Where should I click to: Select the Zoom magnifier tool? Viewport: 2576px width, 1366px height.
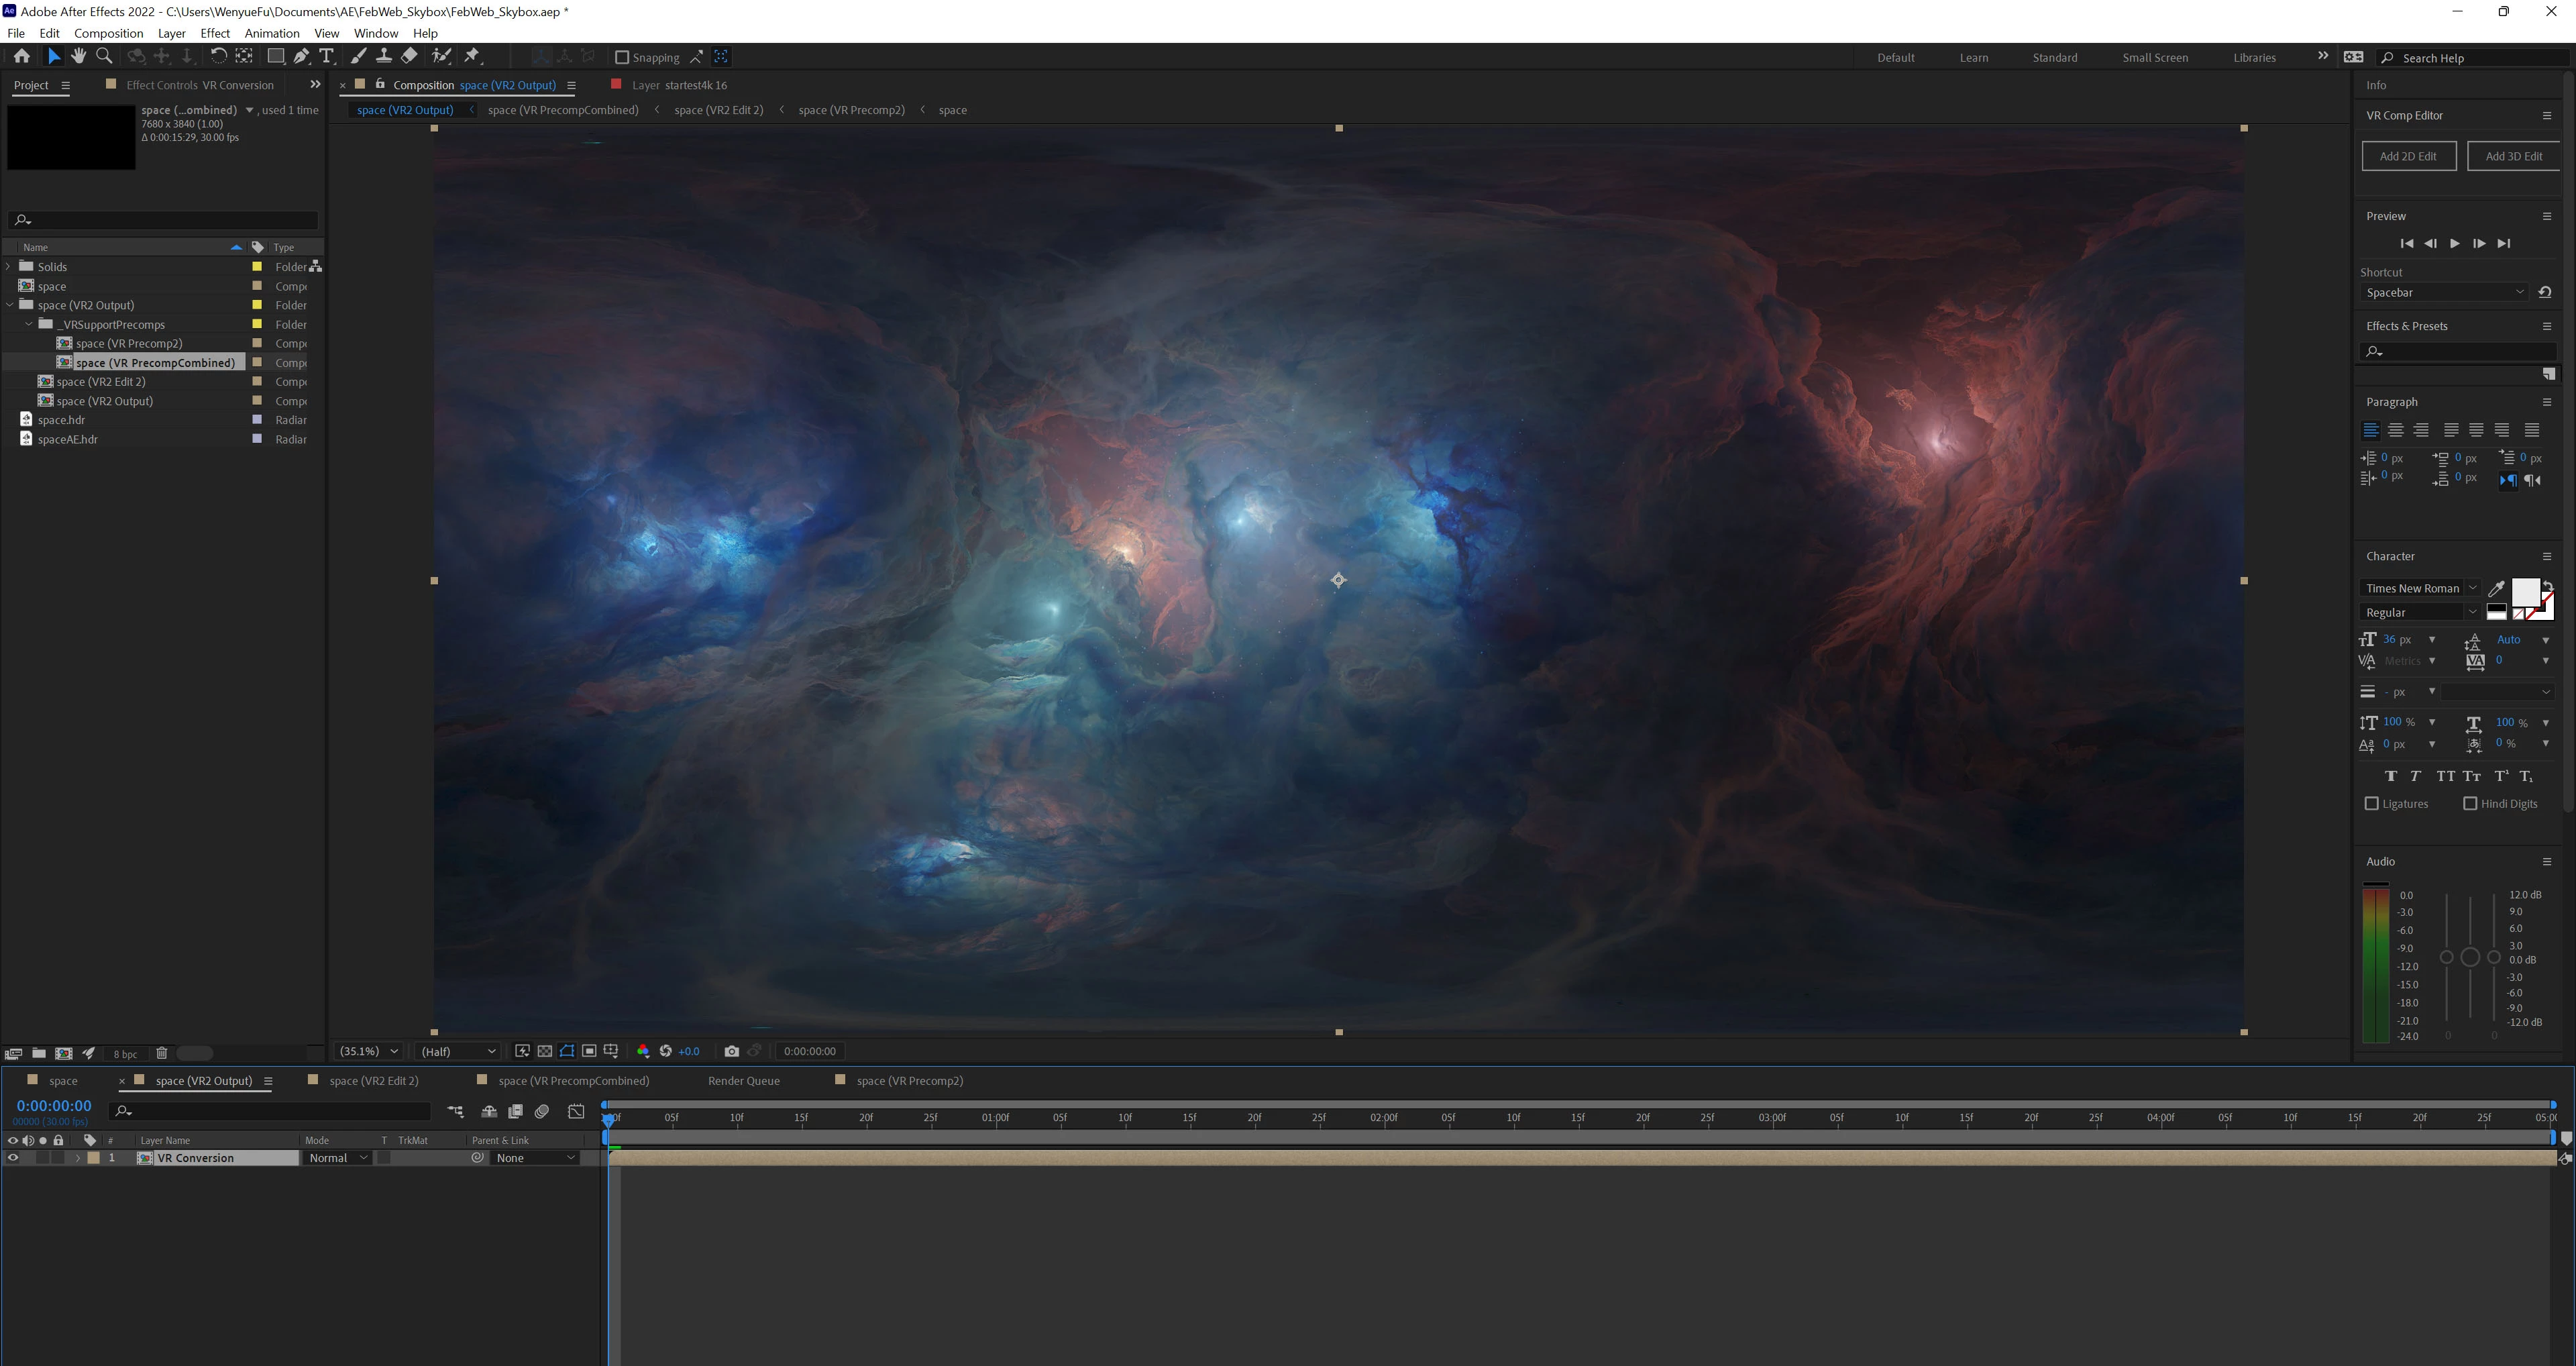click(x=104, y=57)
